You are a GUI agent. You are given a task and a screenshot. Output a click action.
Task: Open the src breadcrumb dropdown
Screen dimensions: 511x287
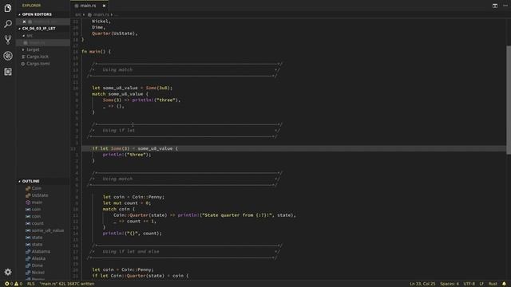[x=78, y=14]
